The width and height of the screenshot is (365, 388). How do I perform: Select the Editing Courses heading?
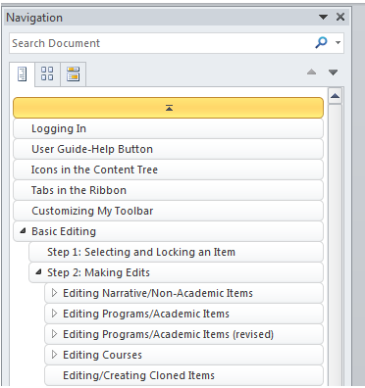click(183, 355)
